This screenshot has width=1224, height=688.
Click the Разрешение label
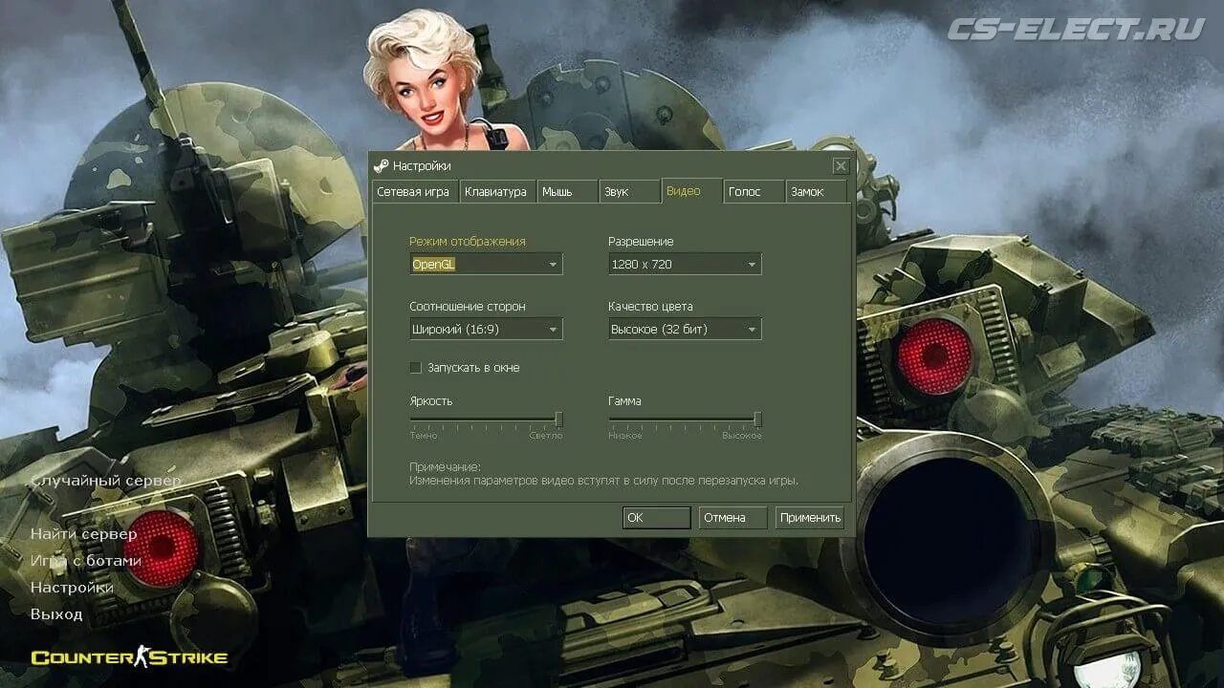(x=641, y=242)
